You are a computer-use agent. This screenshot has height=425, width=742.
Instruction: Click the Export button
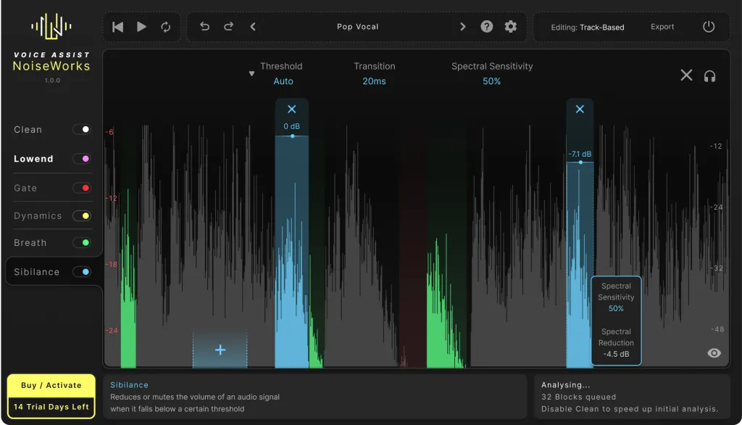pos(662,26)
